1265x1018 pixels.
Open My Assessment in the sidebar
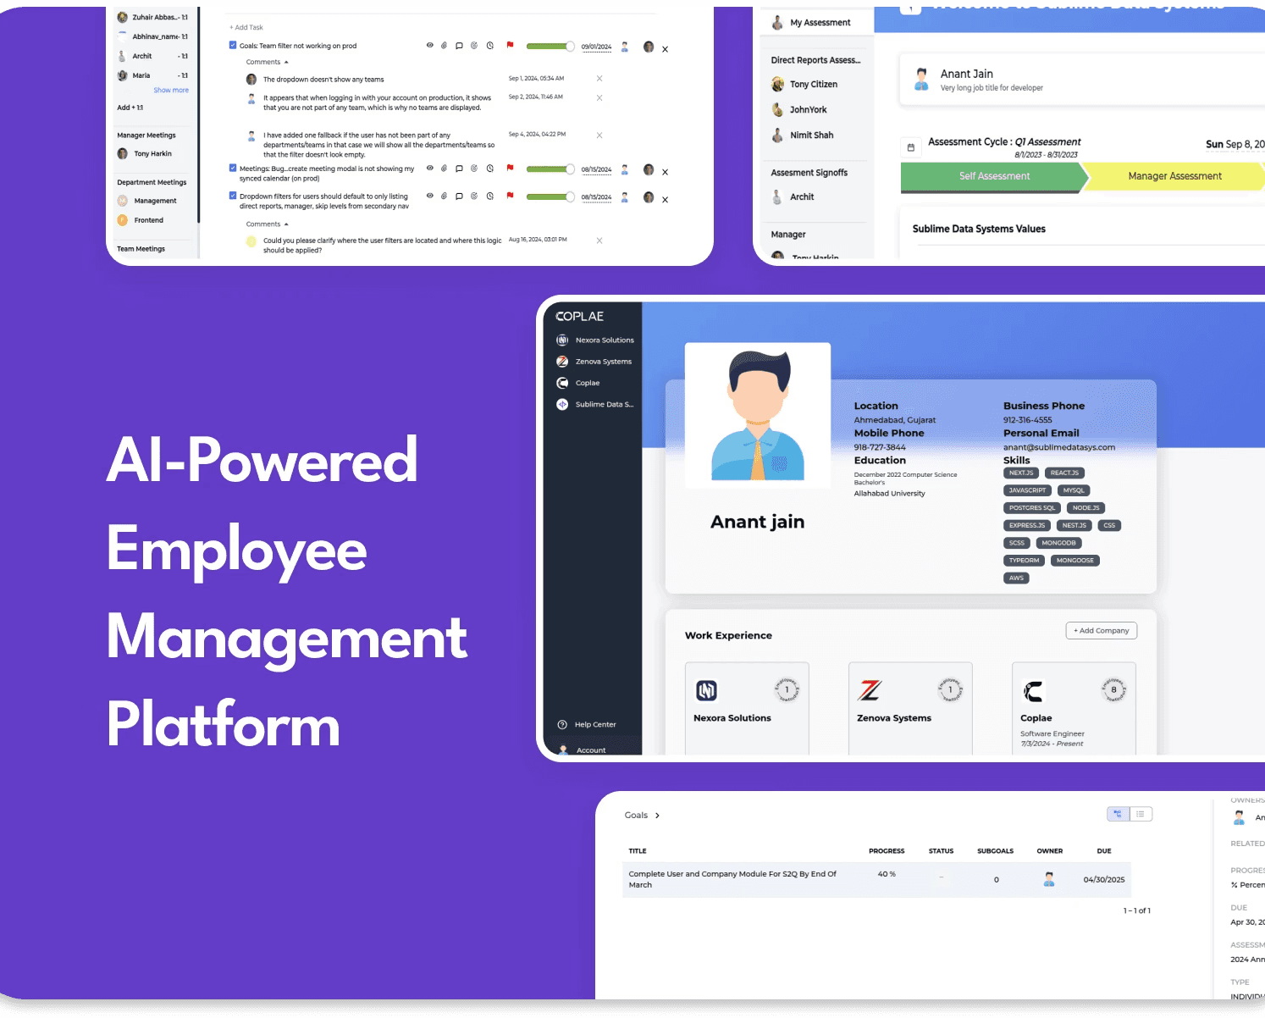tap(811, 23)
